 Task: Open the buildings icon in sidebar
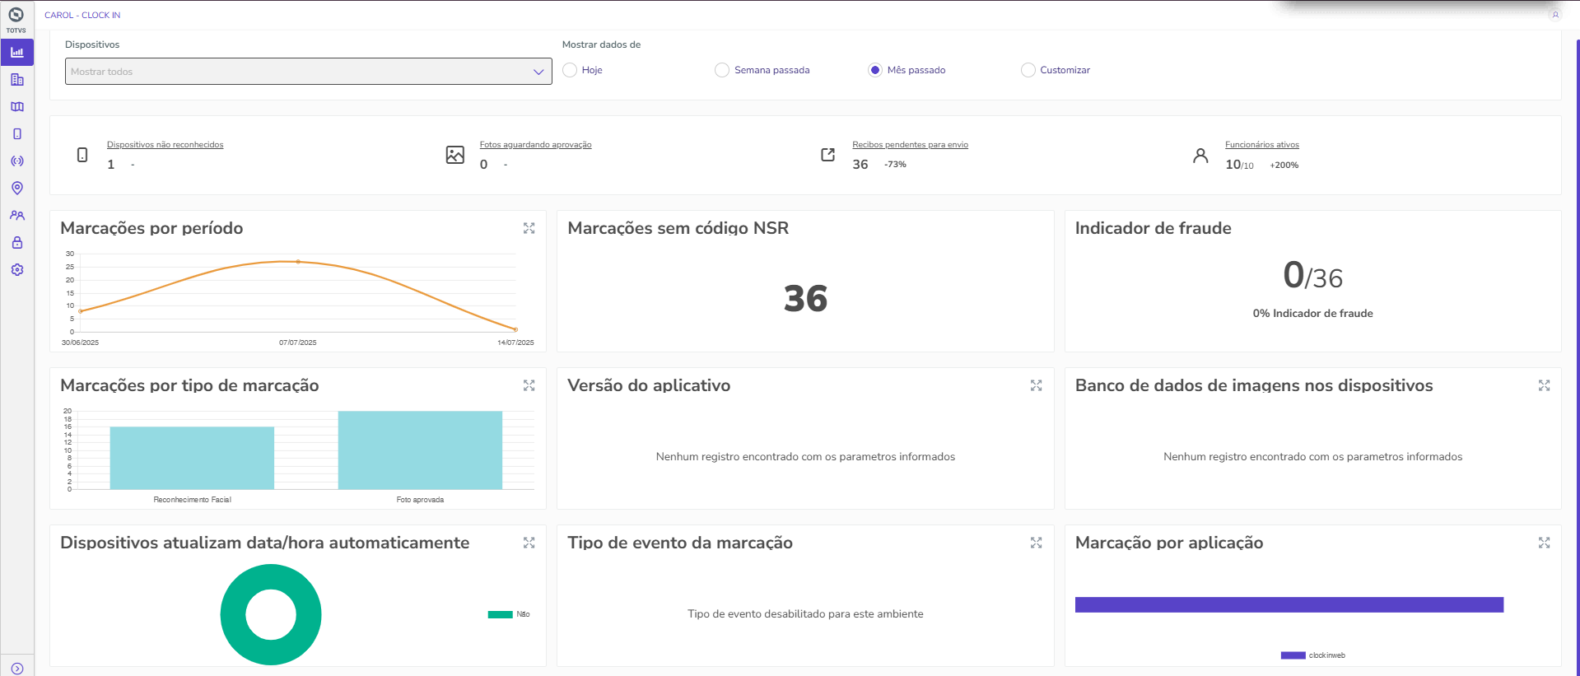17,80
